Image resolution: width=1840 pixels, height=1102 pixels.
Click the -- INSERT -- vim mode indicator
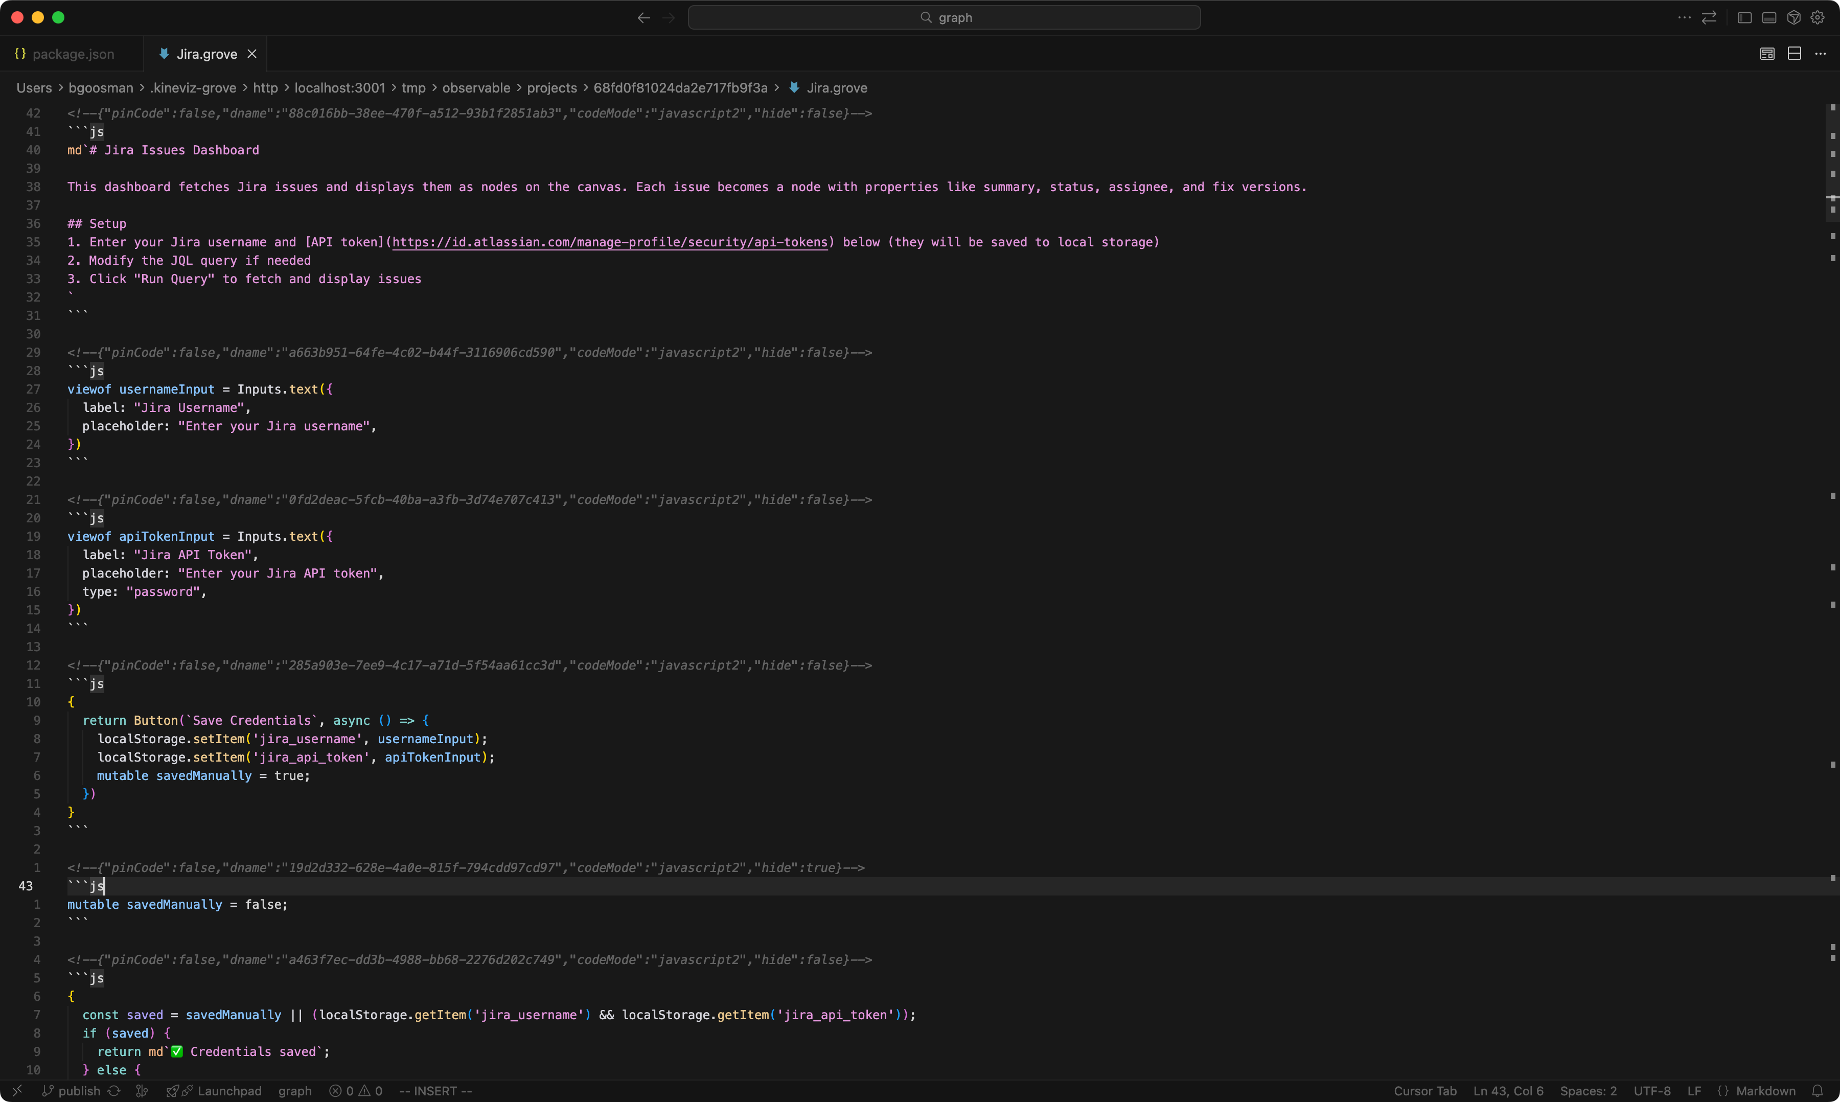[x=436, y=1091]
